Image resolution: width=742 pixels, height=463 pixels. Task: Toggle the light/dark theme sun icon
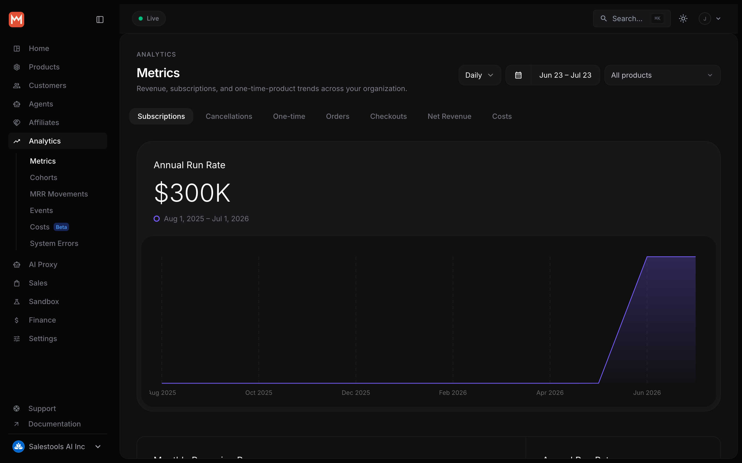[x=683, y=19]
